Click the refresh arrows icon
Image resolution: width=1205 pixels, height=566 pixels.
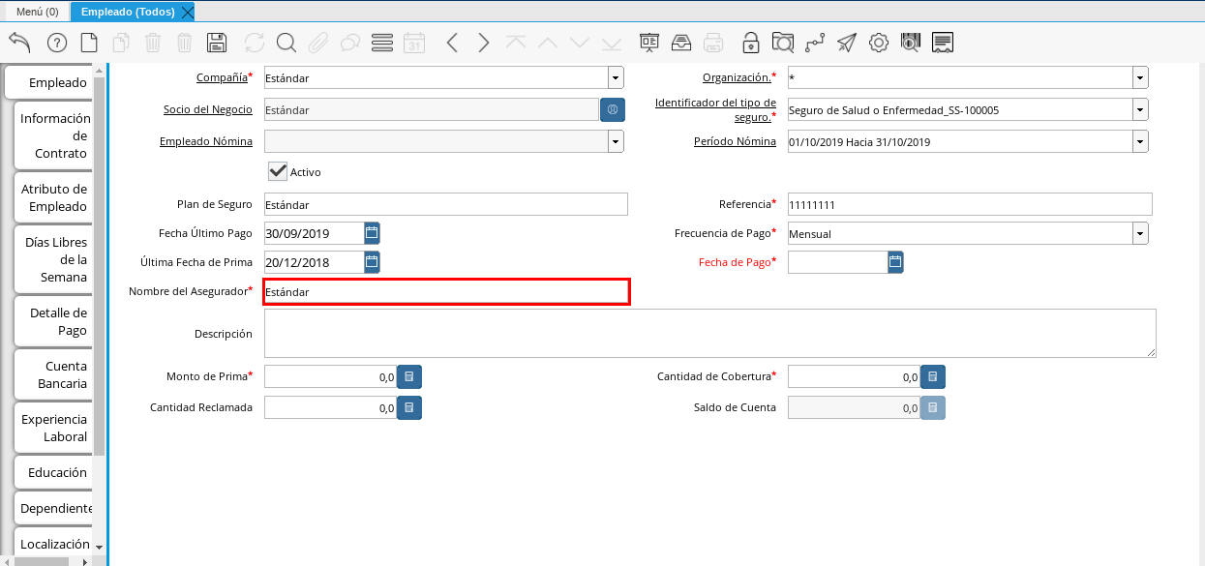255,43
